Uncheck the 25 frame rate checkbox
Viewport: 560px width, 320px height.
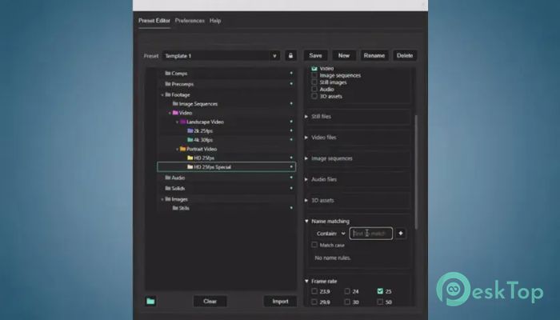pos(380,291)
